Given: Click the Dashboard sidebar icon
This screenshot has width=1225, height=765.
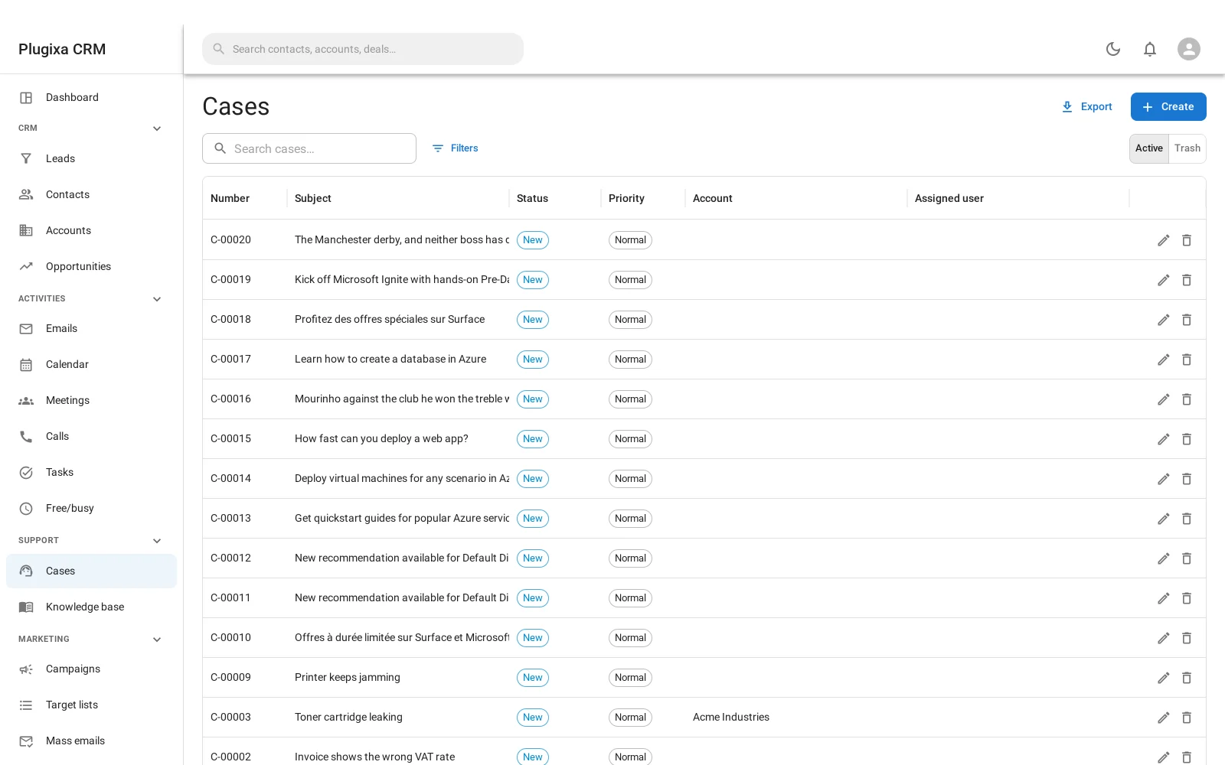Looking at the screenshot, I should point(26,97).
